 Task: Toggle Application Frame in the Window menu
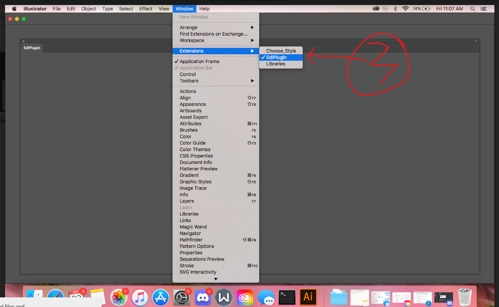point(200,61)
